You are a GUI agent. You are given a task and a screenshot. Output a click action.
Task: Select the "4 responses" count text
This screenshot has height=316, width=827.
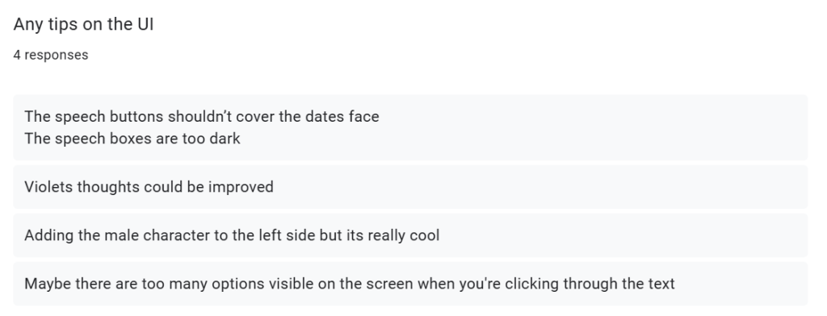(x=51, y=55)
